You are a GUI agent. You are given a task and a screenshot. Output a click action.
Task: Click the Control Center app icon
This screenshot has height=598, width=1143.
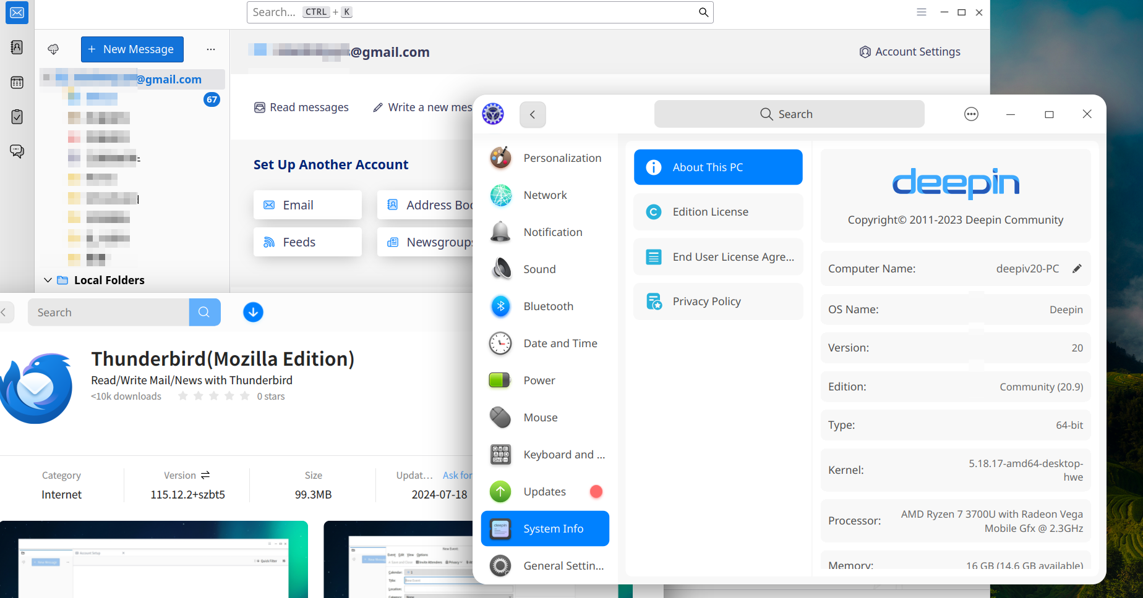(493, 114)
